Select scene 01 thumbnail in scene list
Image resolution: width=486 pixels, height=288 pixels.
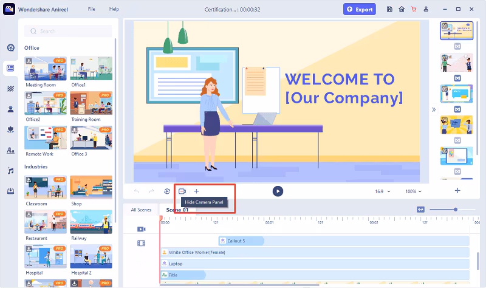coord(457,31)
